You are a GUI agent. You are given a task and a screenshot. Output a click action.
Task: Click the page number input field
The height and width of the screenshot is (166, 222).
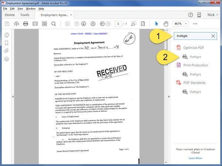pyautogui.click(x=118, y=24)
